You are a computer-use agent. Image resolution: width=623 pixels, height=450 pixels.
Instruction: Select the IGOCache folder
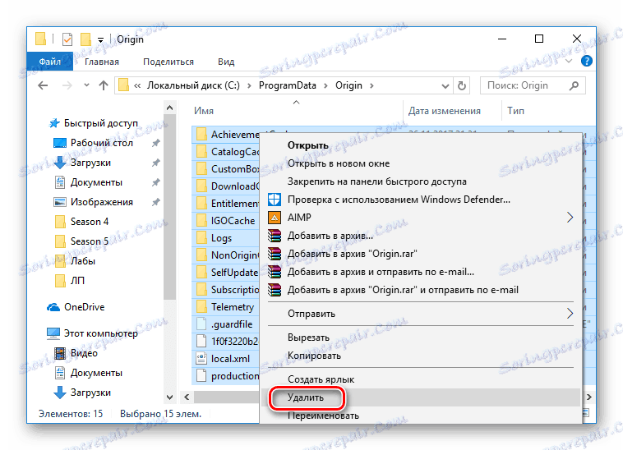226,221
